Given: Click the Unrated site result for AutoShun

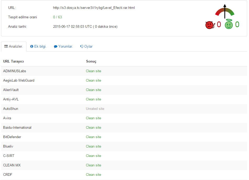Looking at the screenshot, I should pos(95,109).
